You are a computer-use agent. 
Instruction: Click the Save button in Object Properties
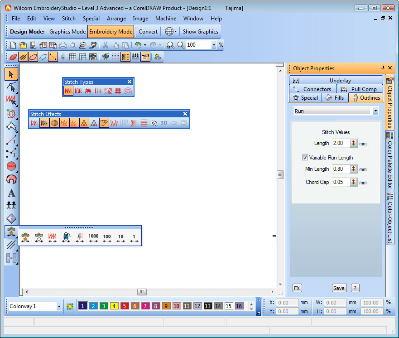339,288
